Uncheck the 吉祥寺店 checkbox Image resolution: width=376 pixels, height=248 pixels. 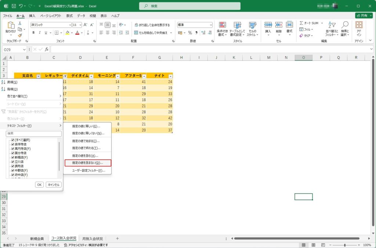click(x=13, y=144)
